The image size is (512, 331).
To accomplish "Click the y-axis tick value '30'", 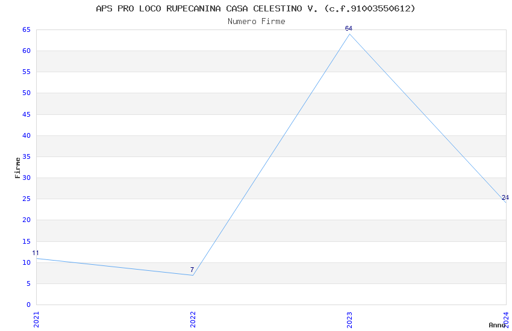I will click(27, 178).
